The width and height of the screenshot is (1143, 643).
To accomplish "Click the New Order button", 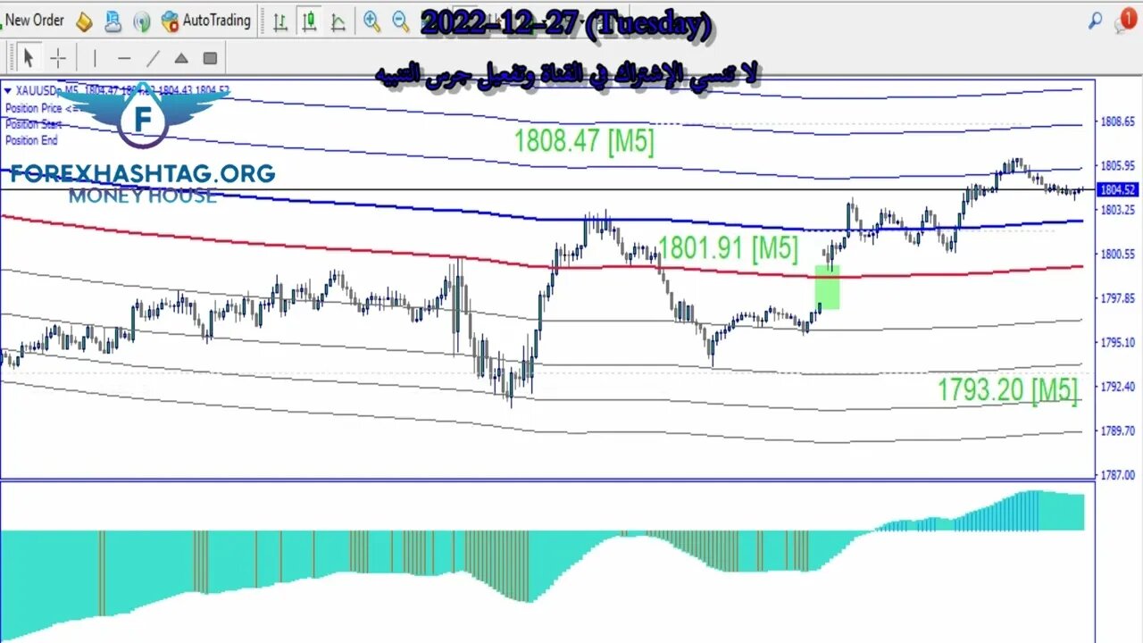I will 33,20.
